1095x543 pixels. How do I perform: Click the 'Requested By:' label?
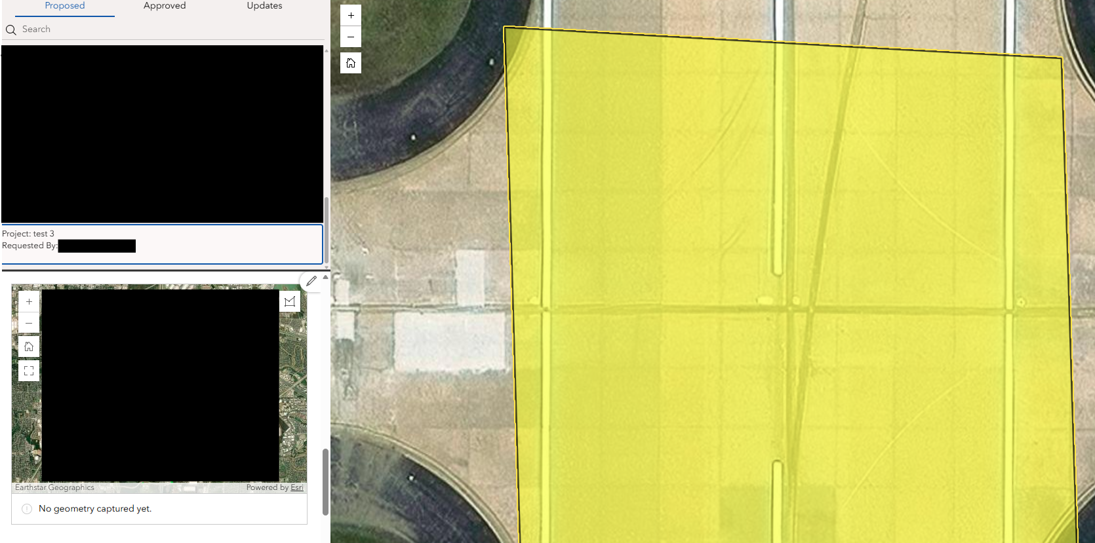(x=30, y=246)
